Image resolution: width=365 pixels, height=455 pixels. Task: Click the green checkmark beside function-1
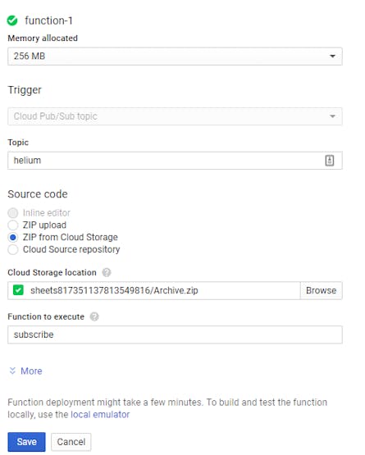(12, 20)
